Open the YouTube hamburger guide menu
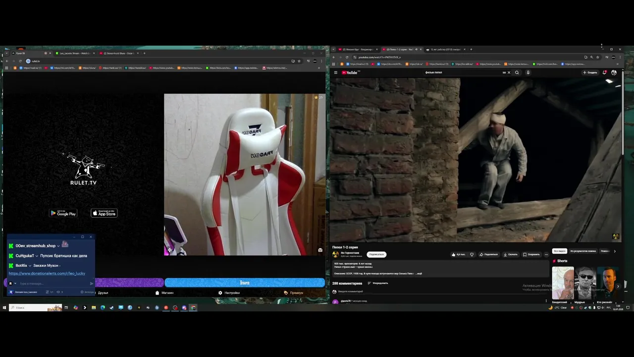Image resolution: width=634 pixels, height=357 pixels. (x=335, y=72)
